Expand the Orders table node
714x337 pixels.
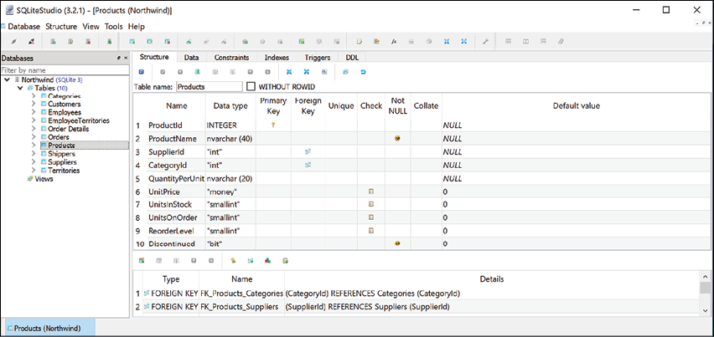tap(34, 137)
